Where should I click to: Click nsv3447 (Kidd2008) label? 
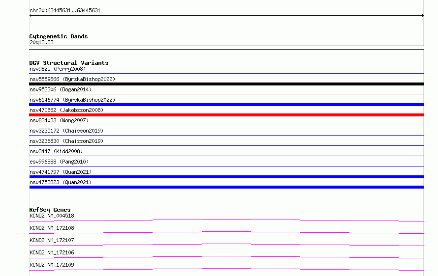pos(56,151)
